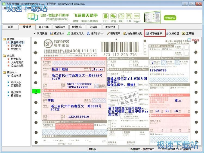Click 添加字段 in sidebar
The image size is (204, 153).
pyautogui.click(x=14, y=76)
